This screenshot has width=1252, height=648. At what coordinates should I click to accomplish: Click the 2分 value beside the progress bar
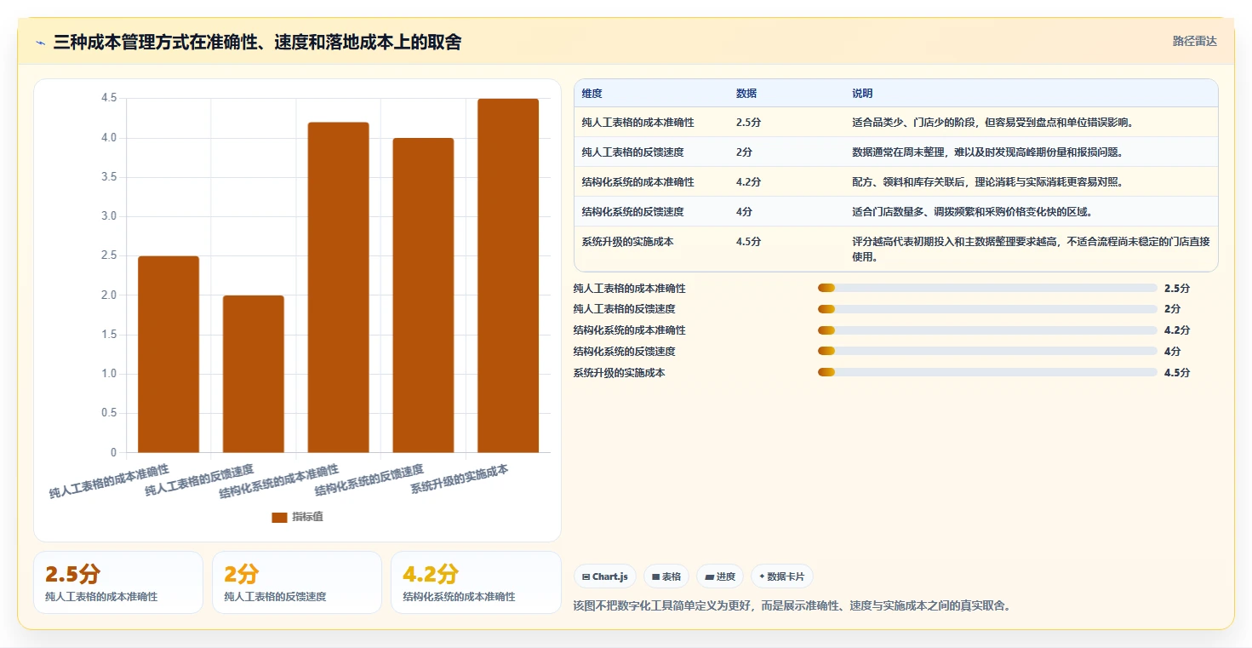tap(1173, 309)
